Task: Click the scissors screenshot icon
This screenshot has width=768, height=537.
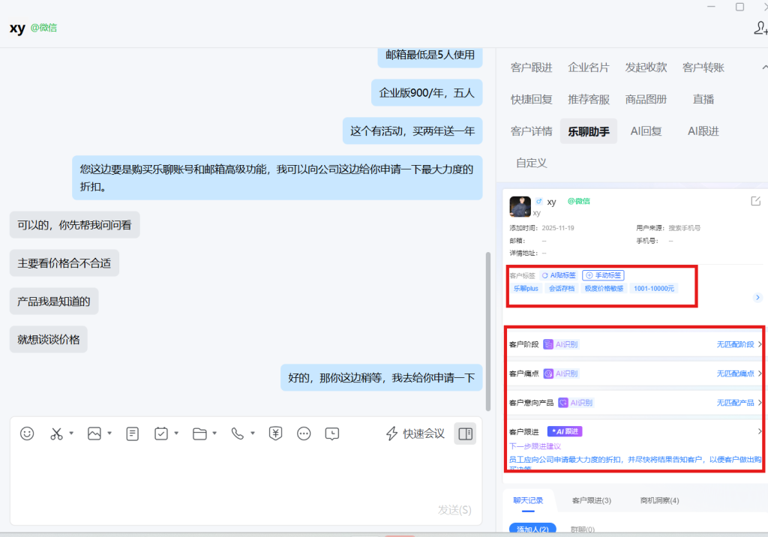Action: pos(56,433)
